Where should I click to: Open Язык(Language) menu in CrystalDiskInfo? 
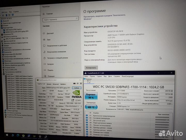coord(128,76)
